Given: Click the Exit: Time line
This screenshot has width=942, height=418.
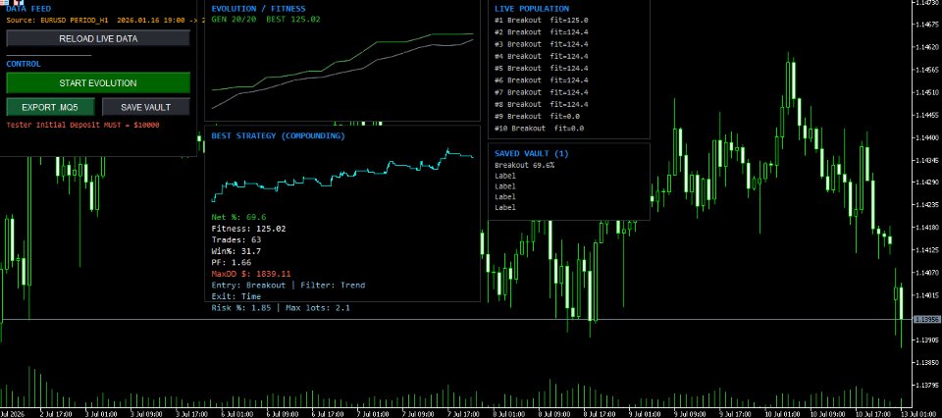Looking at the screenshot, I should click(x=236, y=296).
